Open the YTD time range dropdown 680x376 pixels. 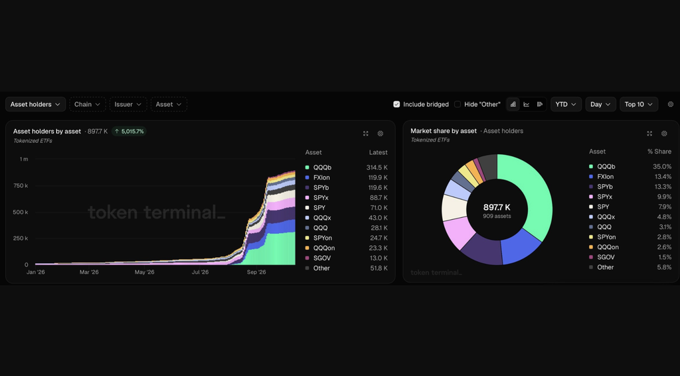[x=566, y=104]
